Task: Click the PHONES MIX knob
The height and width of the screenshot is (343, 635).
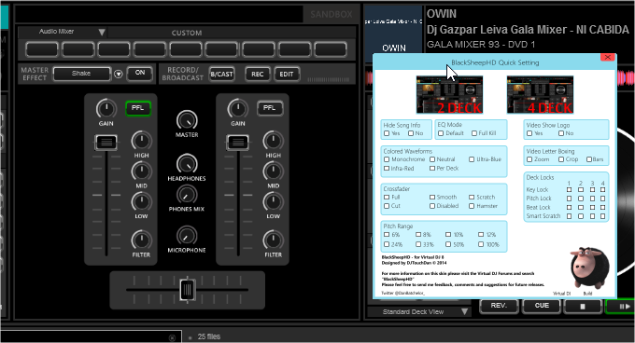Action: click(187, 195)
